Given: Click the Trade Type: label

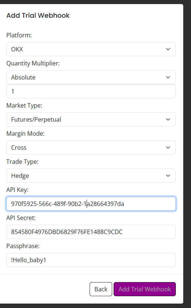Looking at the screenshot, I should tap(23, 162).
